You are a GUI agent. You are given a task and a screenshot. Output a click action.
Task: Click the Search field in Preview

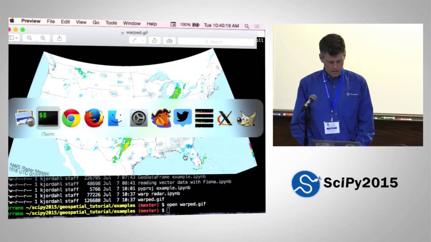[216, 42]
